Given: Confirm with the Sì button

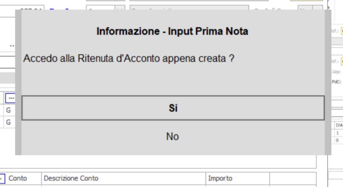Looking at the screenshot, I should (173, 108).
